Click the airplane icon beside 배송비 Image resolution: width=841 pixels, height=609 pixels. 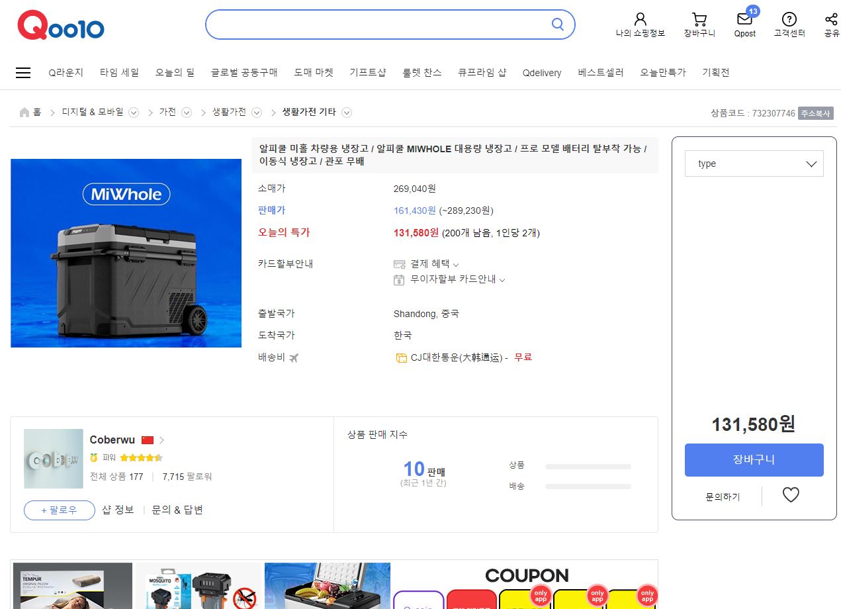(294, 357)
